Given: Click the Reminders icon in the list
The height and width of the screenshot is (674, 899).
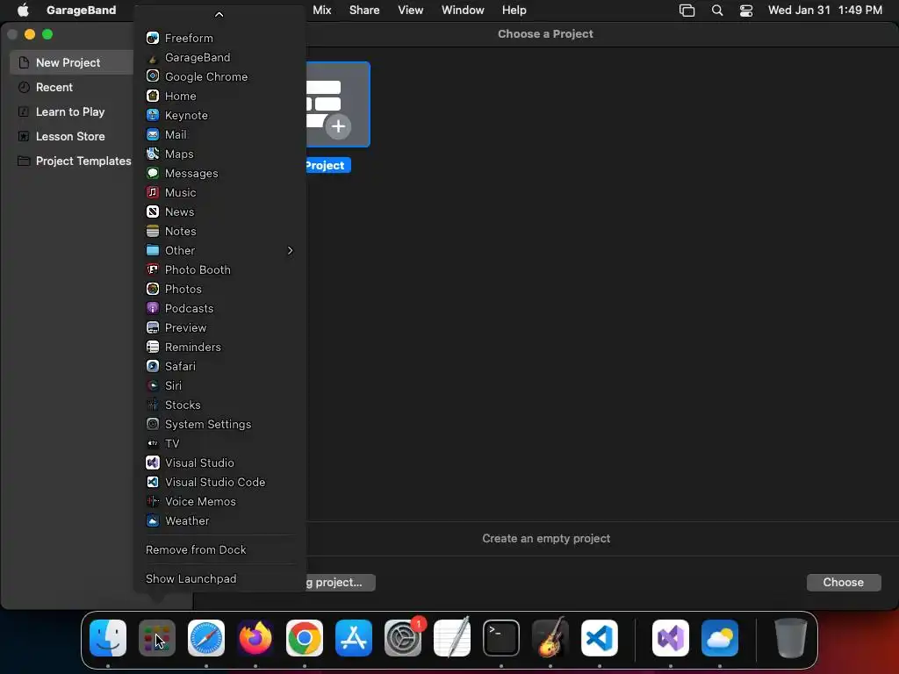Looking at the screenshot, I should pyautogui.click(x=153, y=347).
